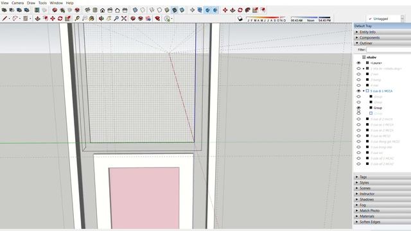Select the Tape Measure tool
The width and height of the screenshot is (411, 231).
click(77, 19)
